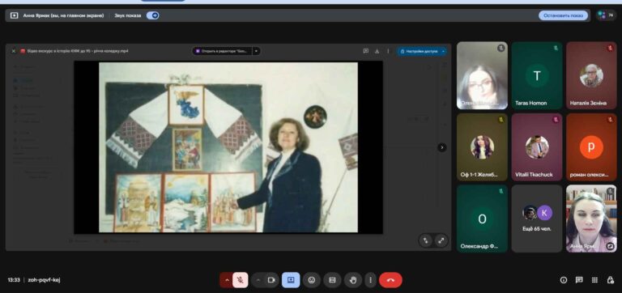
Task: Open participants list from top-right avatars icon
Action: (606, 15)
